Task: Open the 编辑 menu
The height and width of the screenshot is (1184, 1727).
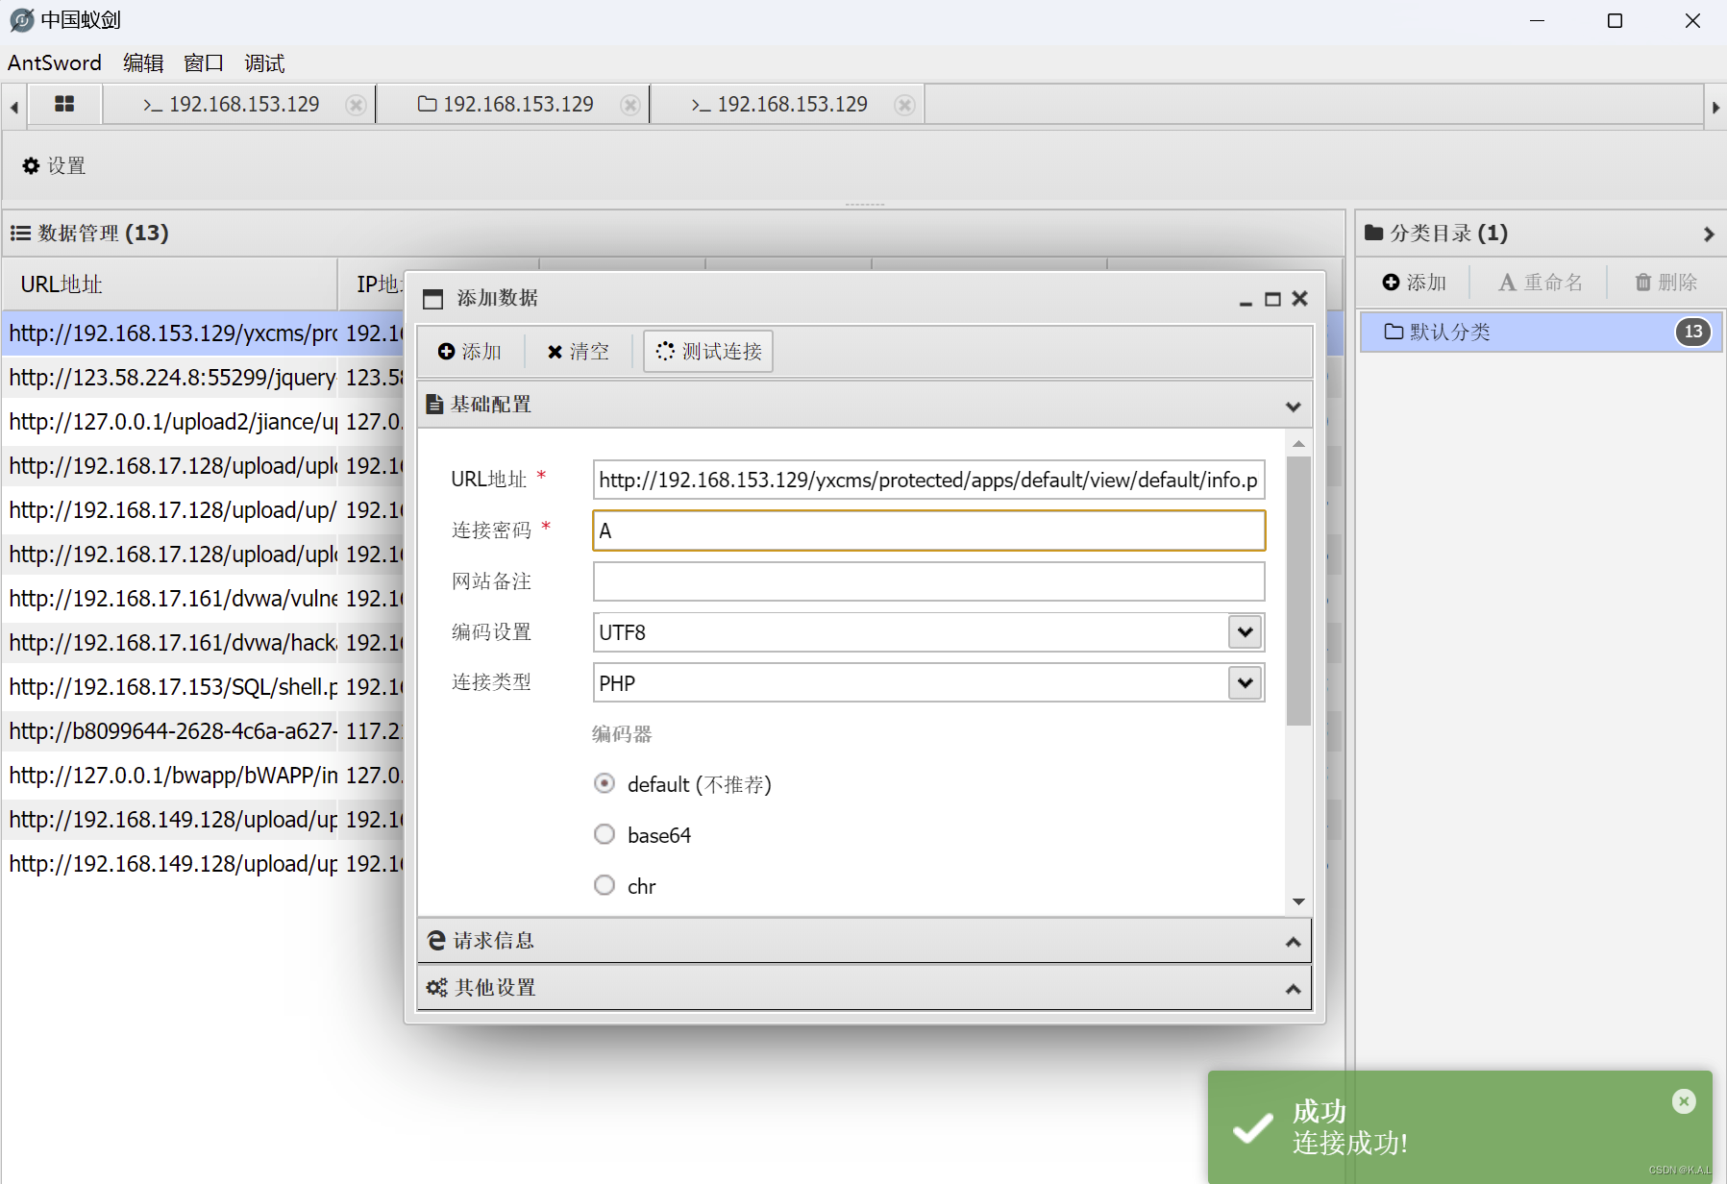Action: [142, 62]
